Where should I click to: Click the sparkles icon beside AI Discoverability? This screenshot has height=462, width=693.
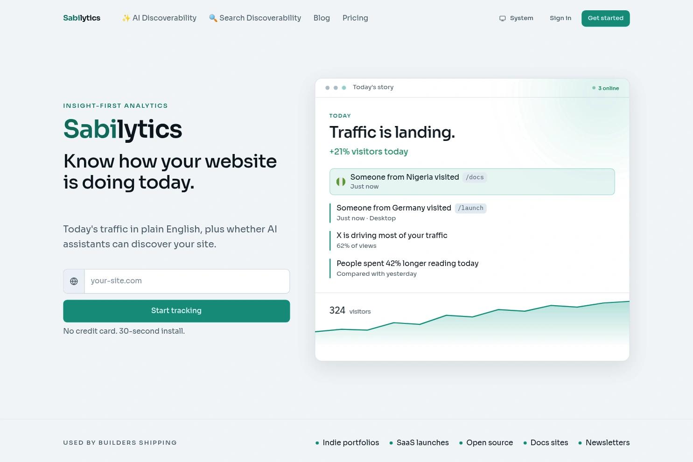click(126, 18)
